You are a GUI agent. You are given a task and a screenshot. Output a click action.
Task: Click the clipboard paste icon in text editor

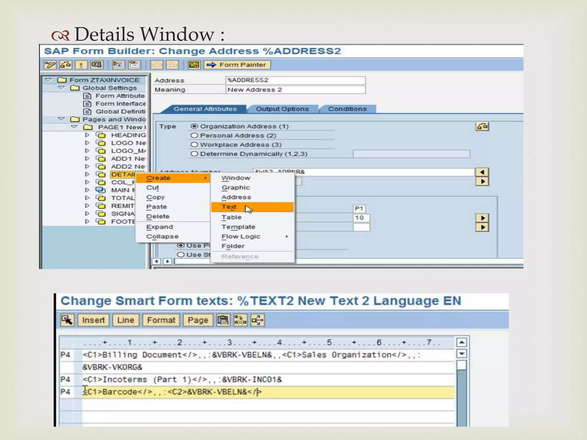[223, 320]
